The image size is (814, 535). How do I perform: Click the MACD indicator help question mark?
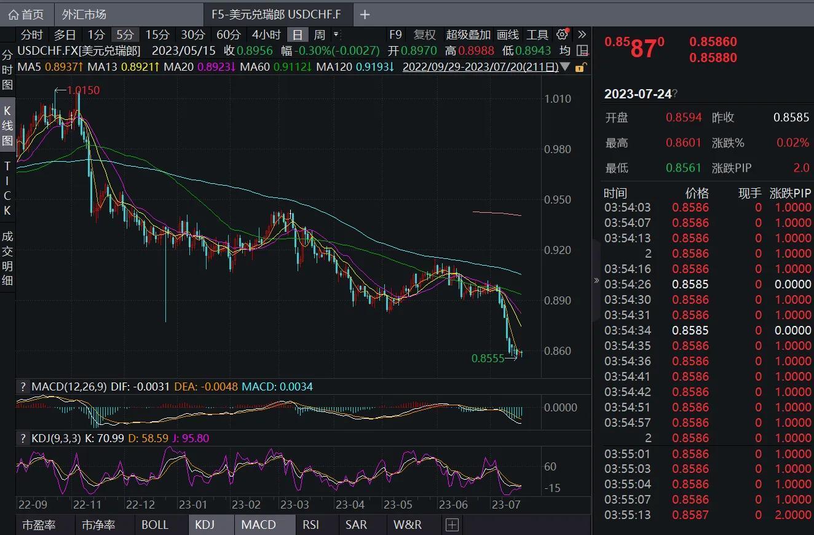[x=23, y=387]
